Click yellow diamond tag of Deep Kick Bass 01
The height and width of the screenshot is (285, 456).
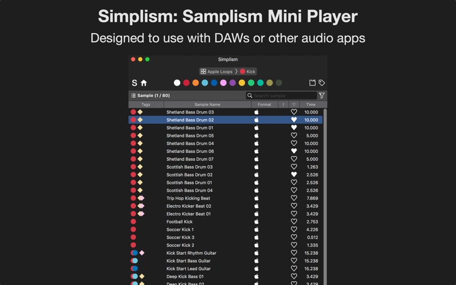(141, 276)
